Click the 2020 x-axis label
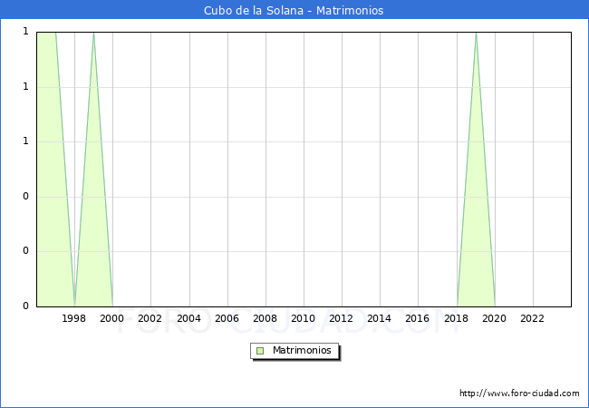 click(x=495, y=318)
